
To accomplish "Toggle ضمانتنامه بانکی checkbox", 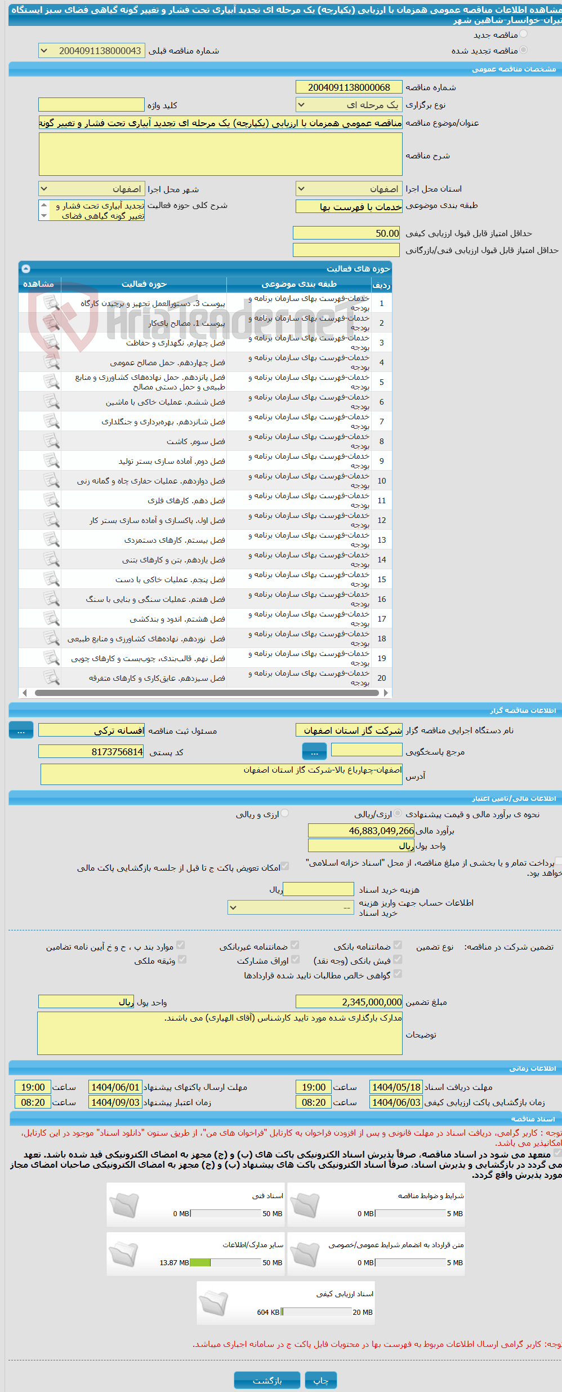I will tap(398, 945).
